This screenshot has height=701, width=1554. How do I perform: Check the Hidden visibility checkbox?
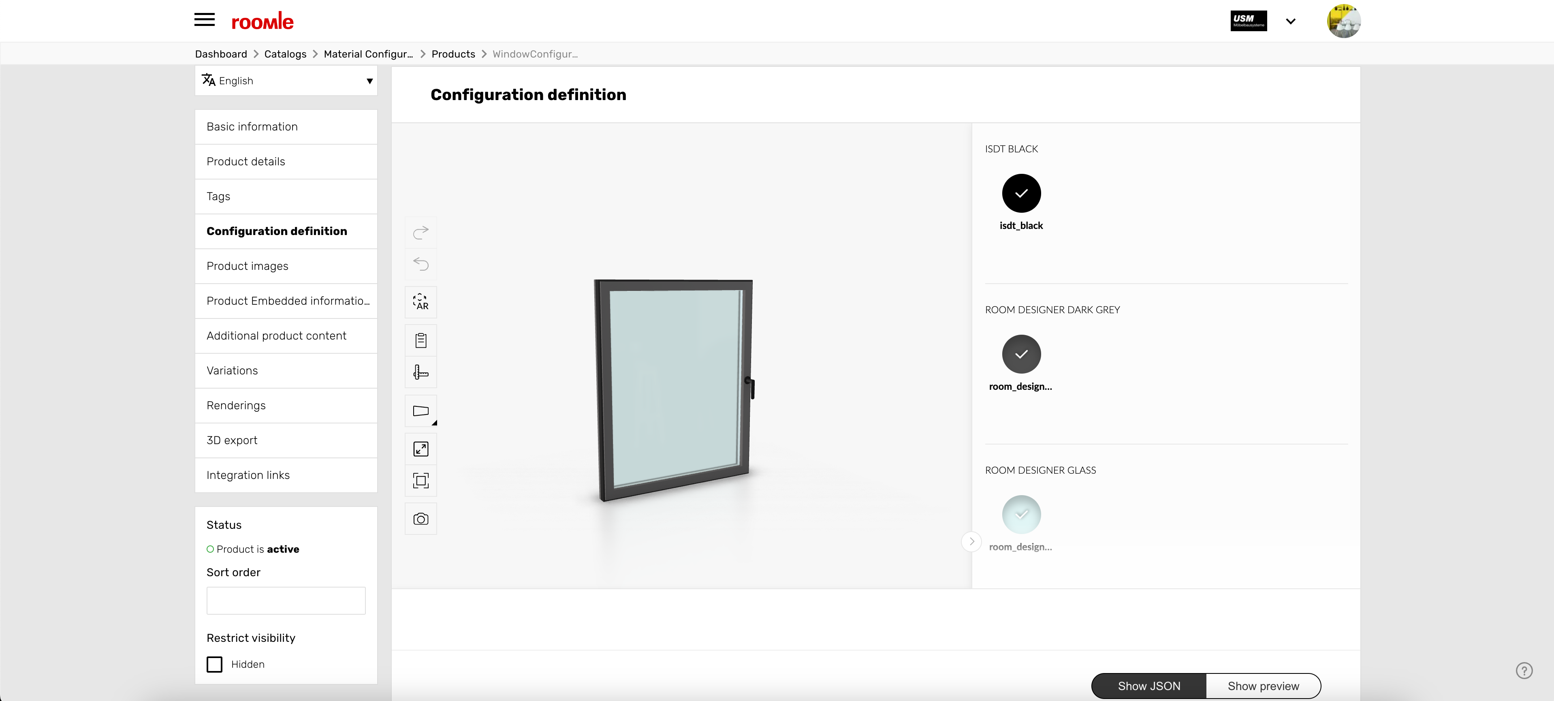tap(214, 664)
